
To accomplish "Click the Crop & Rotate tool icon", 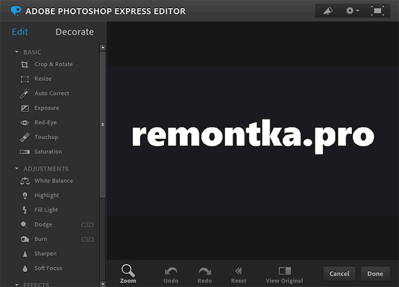I will coord(25,64).
